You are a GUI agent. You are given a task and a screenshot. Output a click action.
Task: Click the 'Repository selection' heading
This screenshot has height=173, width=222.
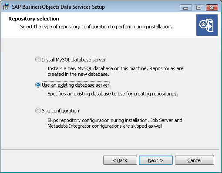point(34,19)
